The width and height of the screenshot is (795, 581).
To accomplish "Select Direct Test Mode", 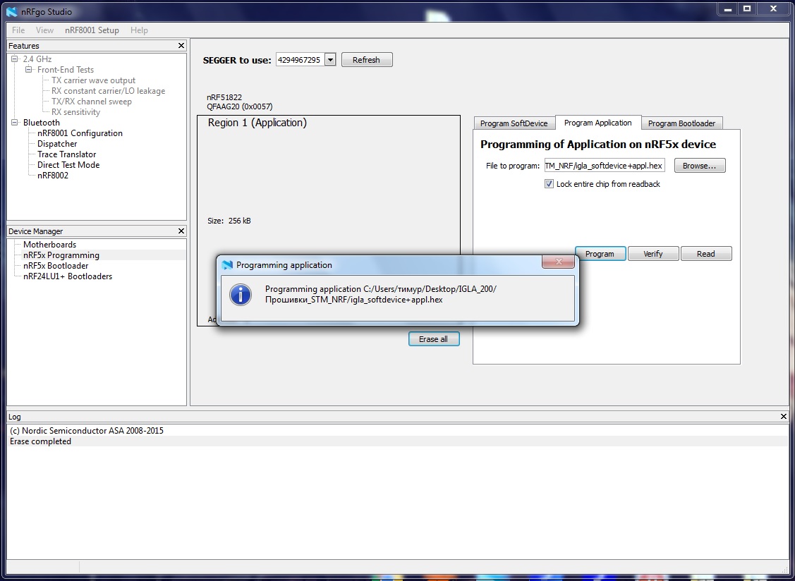I will (x=68, y=165).
